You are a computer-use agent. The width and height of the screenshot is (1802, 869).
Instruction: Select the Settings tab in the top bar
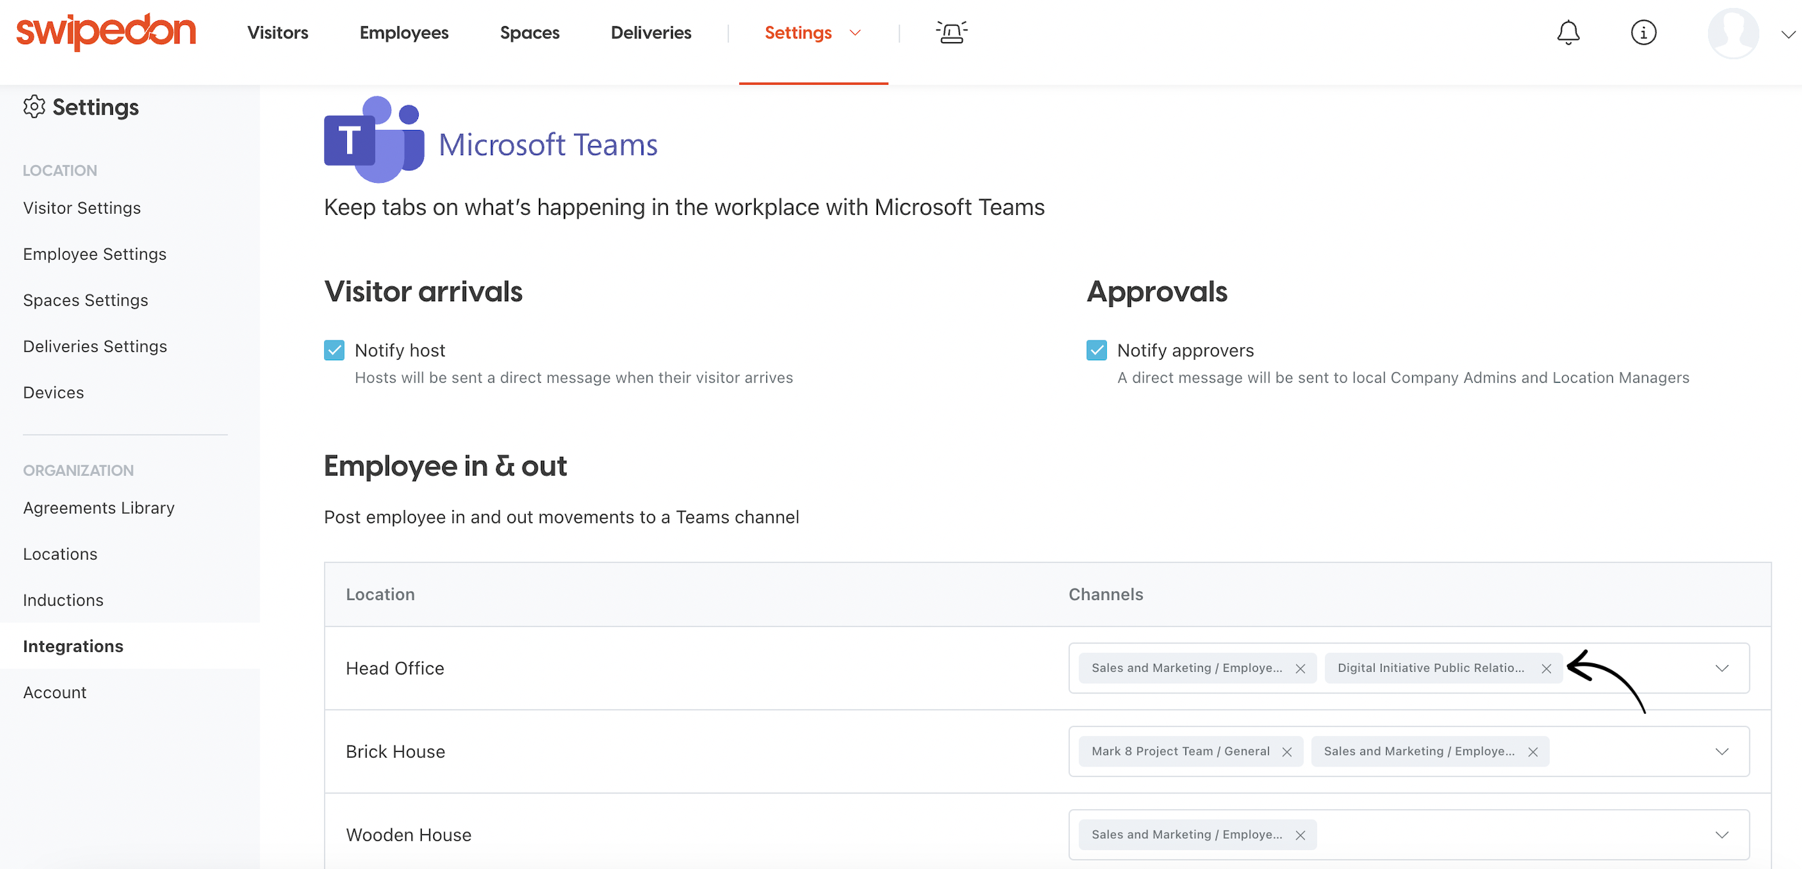(x=798, y=33)
